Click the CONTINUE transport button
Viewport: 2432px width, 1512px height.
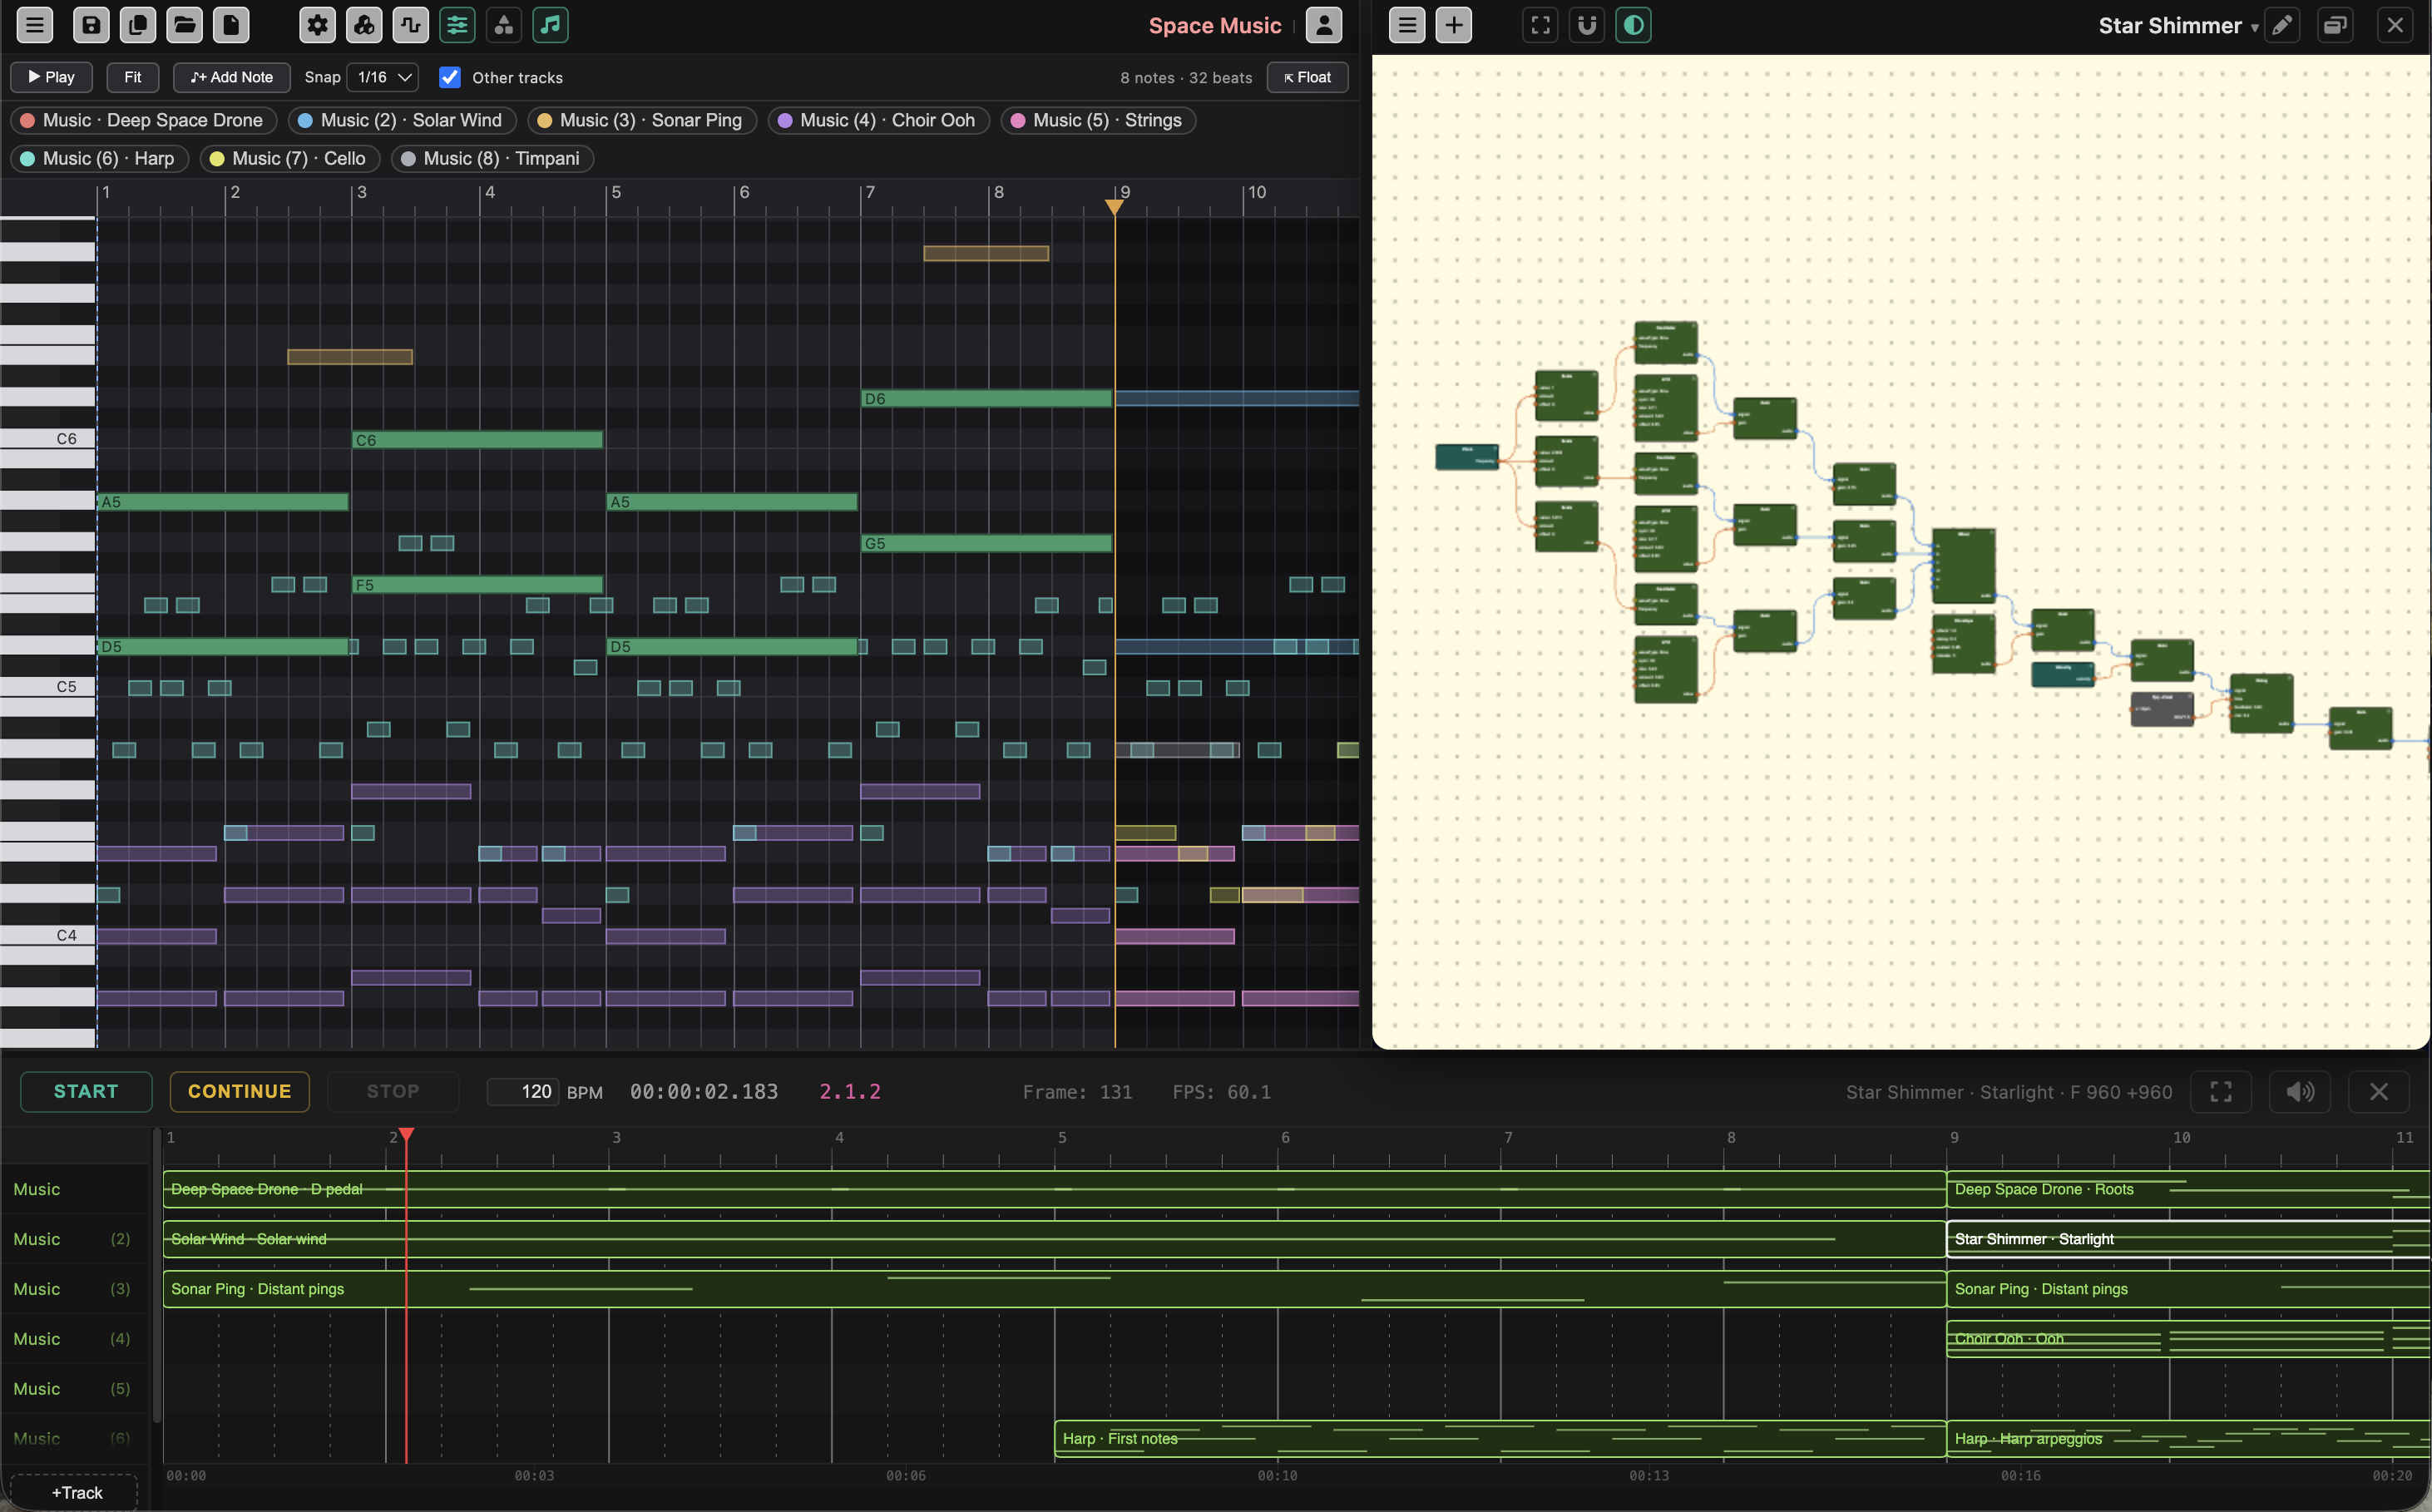pos(240,1091)
